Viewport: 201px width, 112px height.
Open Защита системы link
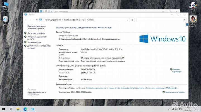click(x=34, y=42)
